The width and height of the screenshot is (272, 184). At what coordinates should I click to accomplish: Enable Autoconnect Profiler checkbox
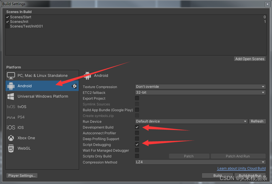(x=137, y=133)
